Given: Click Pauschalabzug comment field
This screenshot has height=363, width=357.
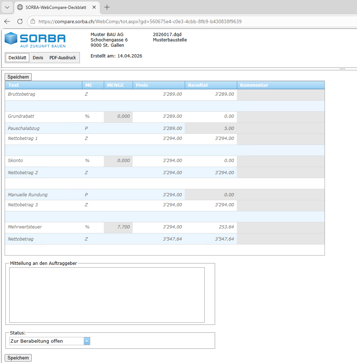Looking at the screenshot, I should 281,128.
